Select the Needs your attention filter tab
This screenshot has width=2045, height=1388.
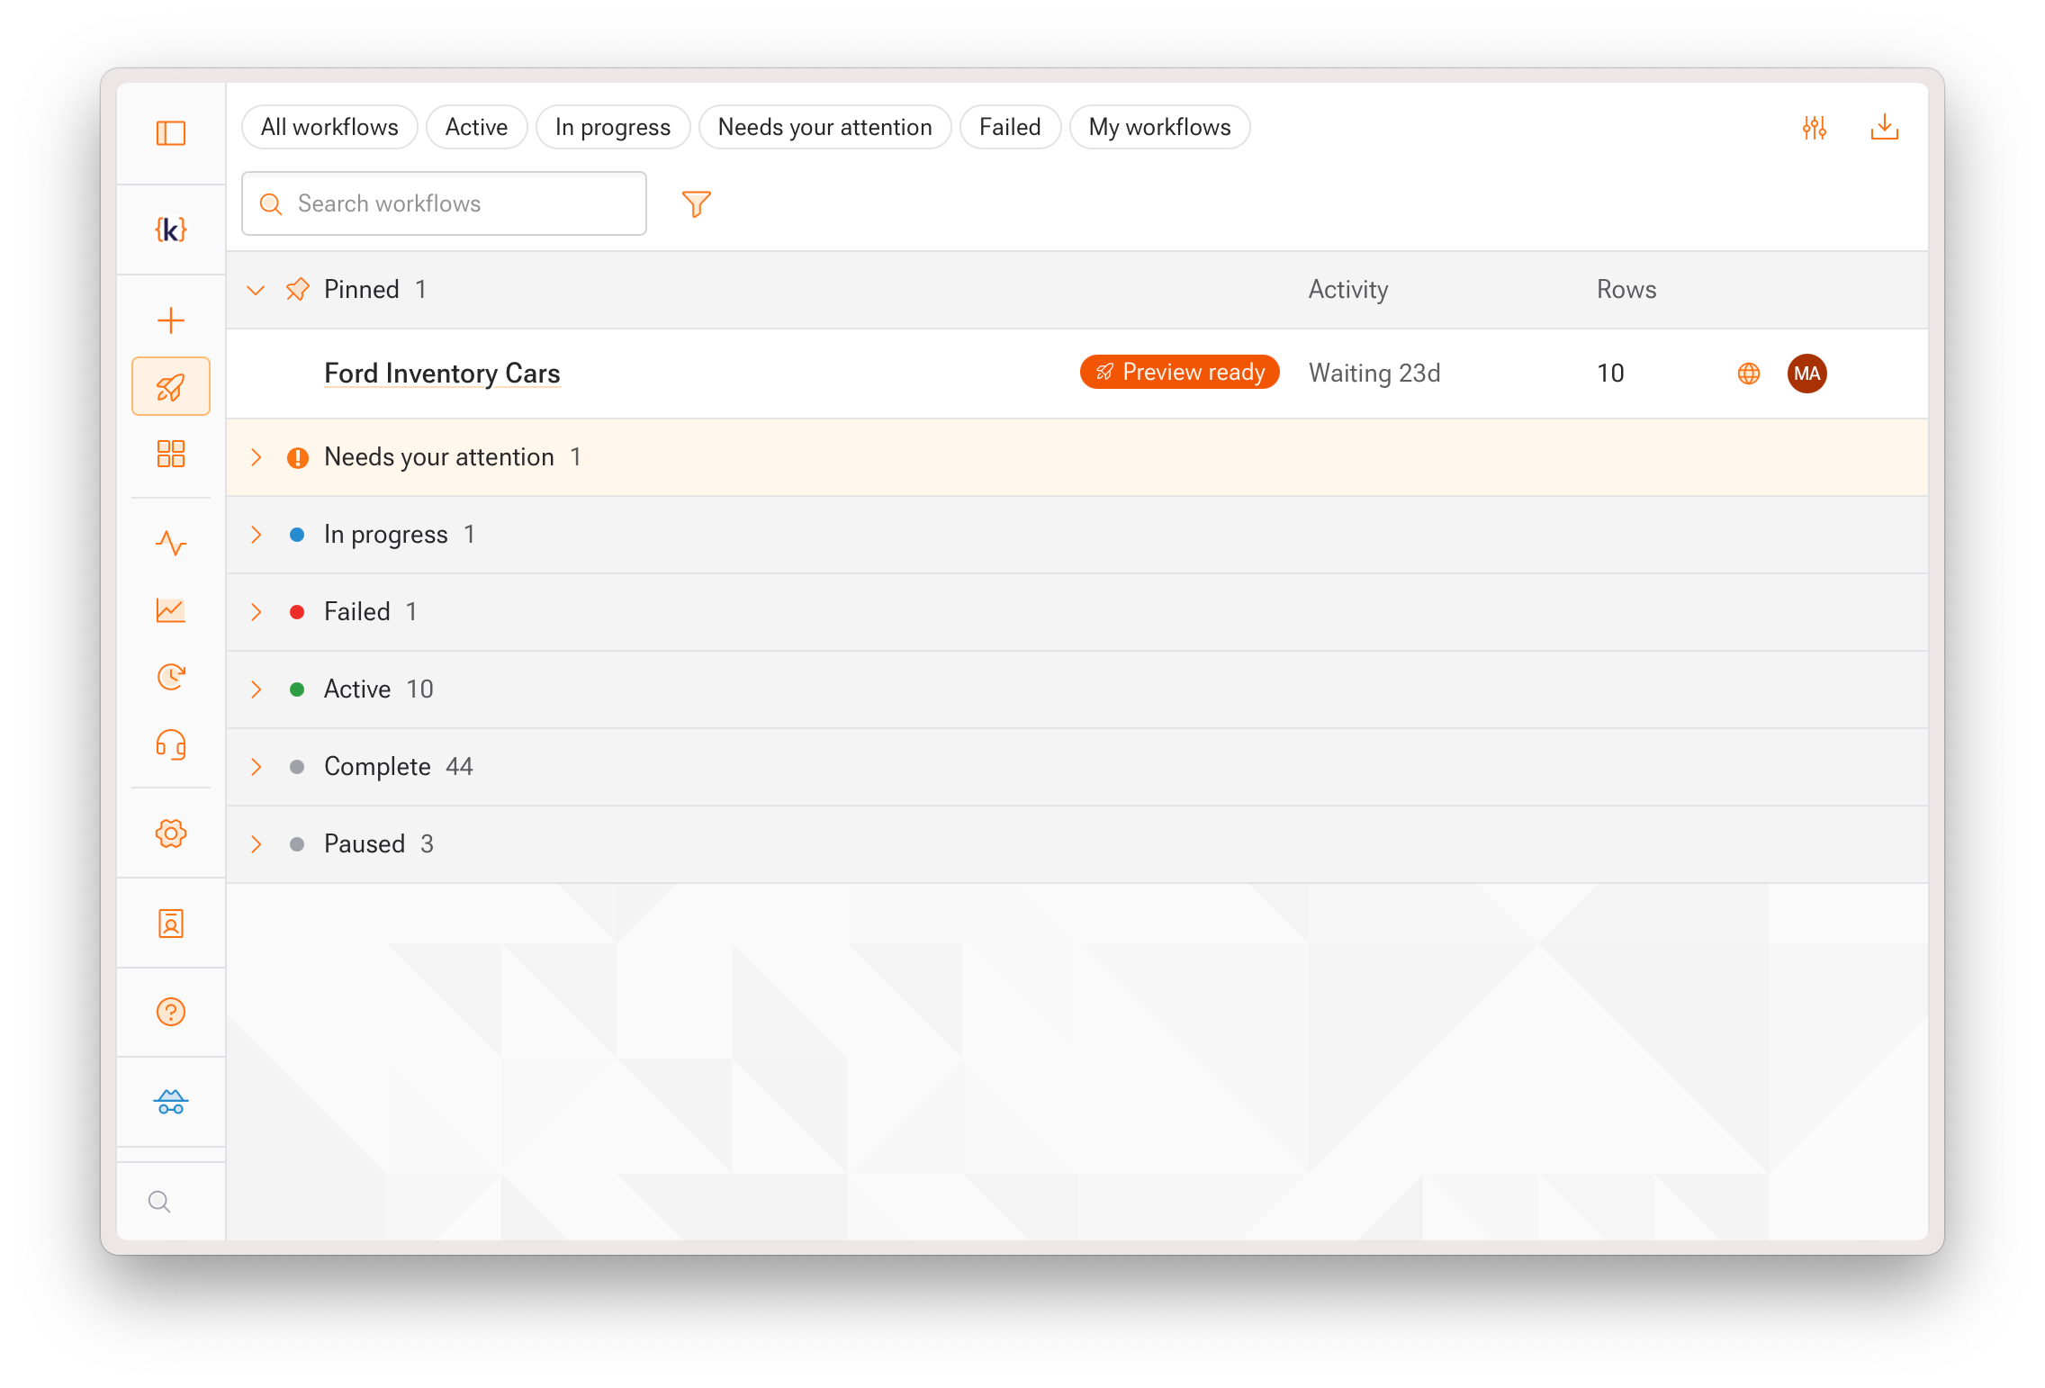click(x=824, y=127)
